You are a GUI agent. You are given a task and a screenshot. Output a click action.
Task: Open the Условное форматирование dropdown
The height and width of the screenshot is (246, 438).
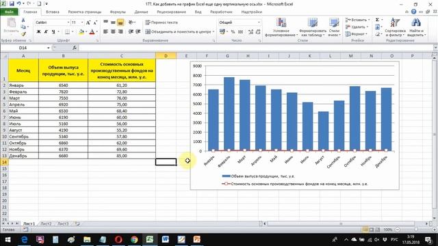[281, 27]
